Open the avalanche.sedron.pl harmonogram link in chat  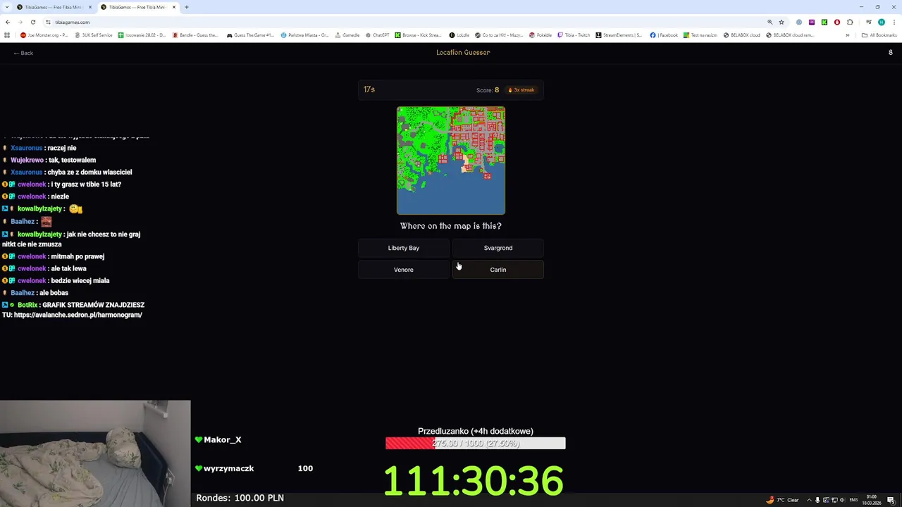click(x=78, y=315)
